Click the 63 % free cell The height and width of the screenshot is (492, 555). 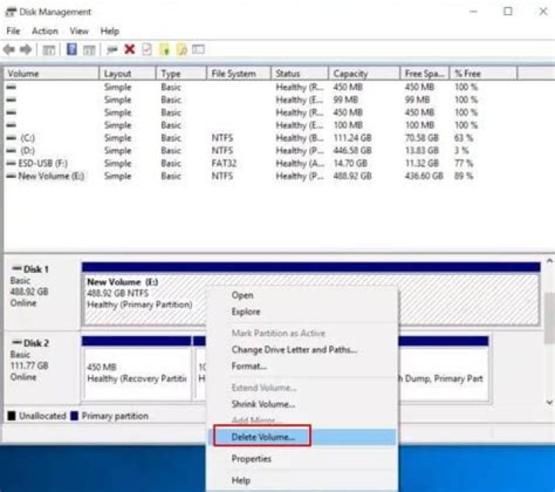[x=464, y=138]
